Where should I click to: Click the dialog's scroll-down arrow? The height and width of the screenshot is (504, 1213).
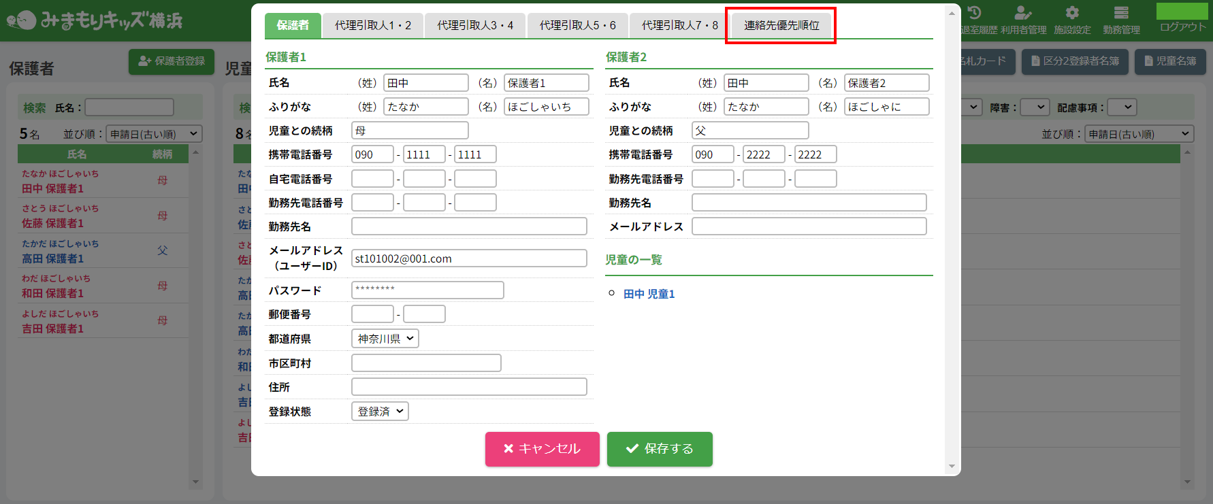pyautogui.click(x=952, y=467)
